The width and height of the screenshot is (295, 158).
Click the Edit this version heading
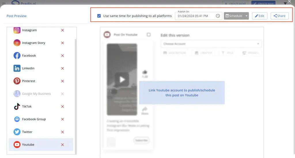click(175, 35)
